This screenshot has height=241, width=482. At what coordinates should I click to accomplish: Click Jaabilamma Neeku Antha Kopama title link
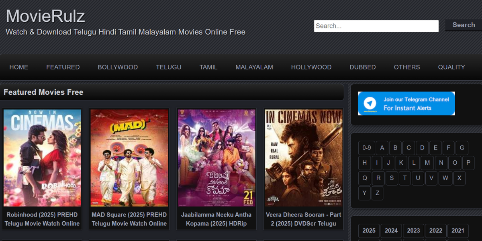(x=216, y=219)
